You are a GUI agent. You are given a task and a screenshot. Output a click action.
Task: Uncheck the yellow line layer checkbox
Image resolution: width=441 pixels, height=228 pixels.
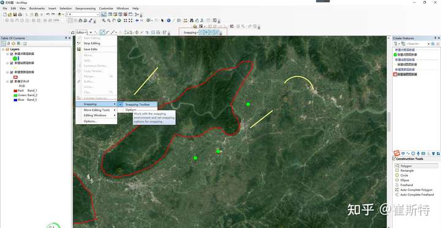click(12, 63)
